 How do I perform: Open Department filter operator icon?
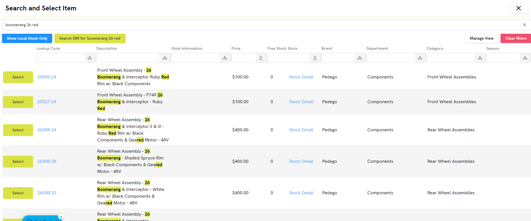pyautogui.click(x=420, y=58)
